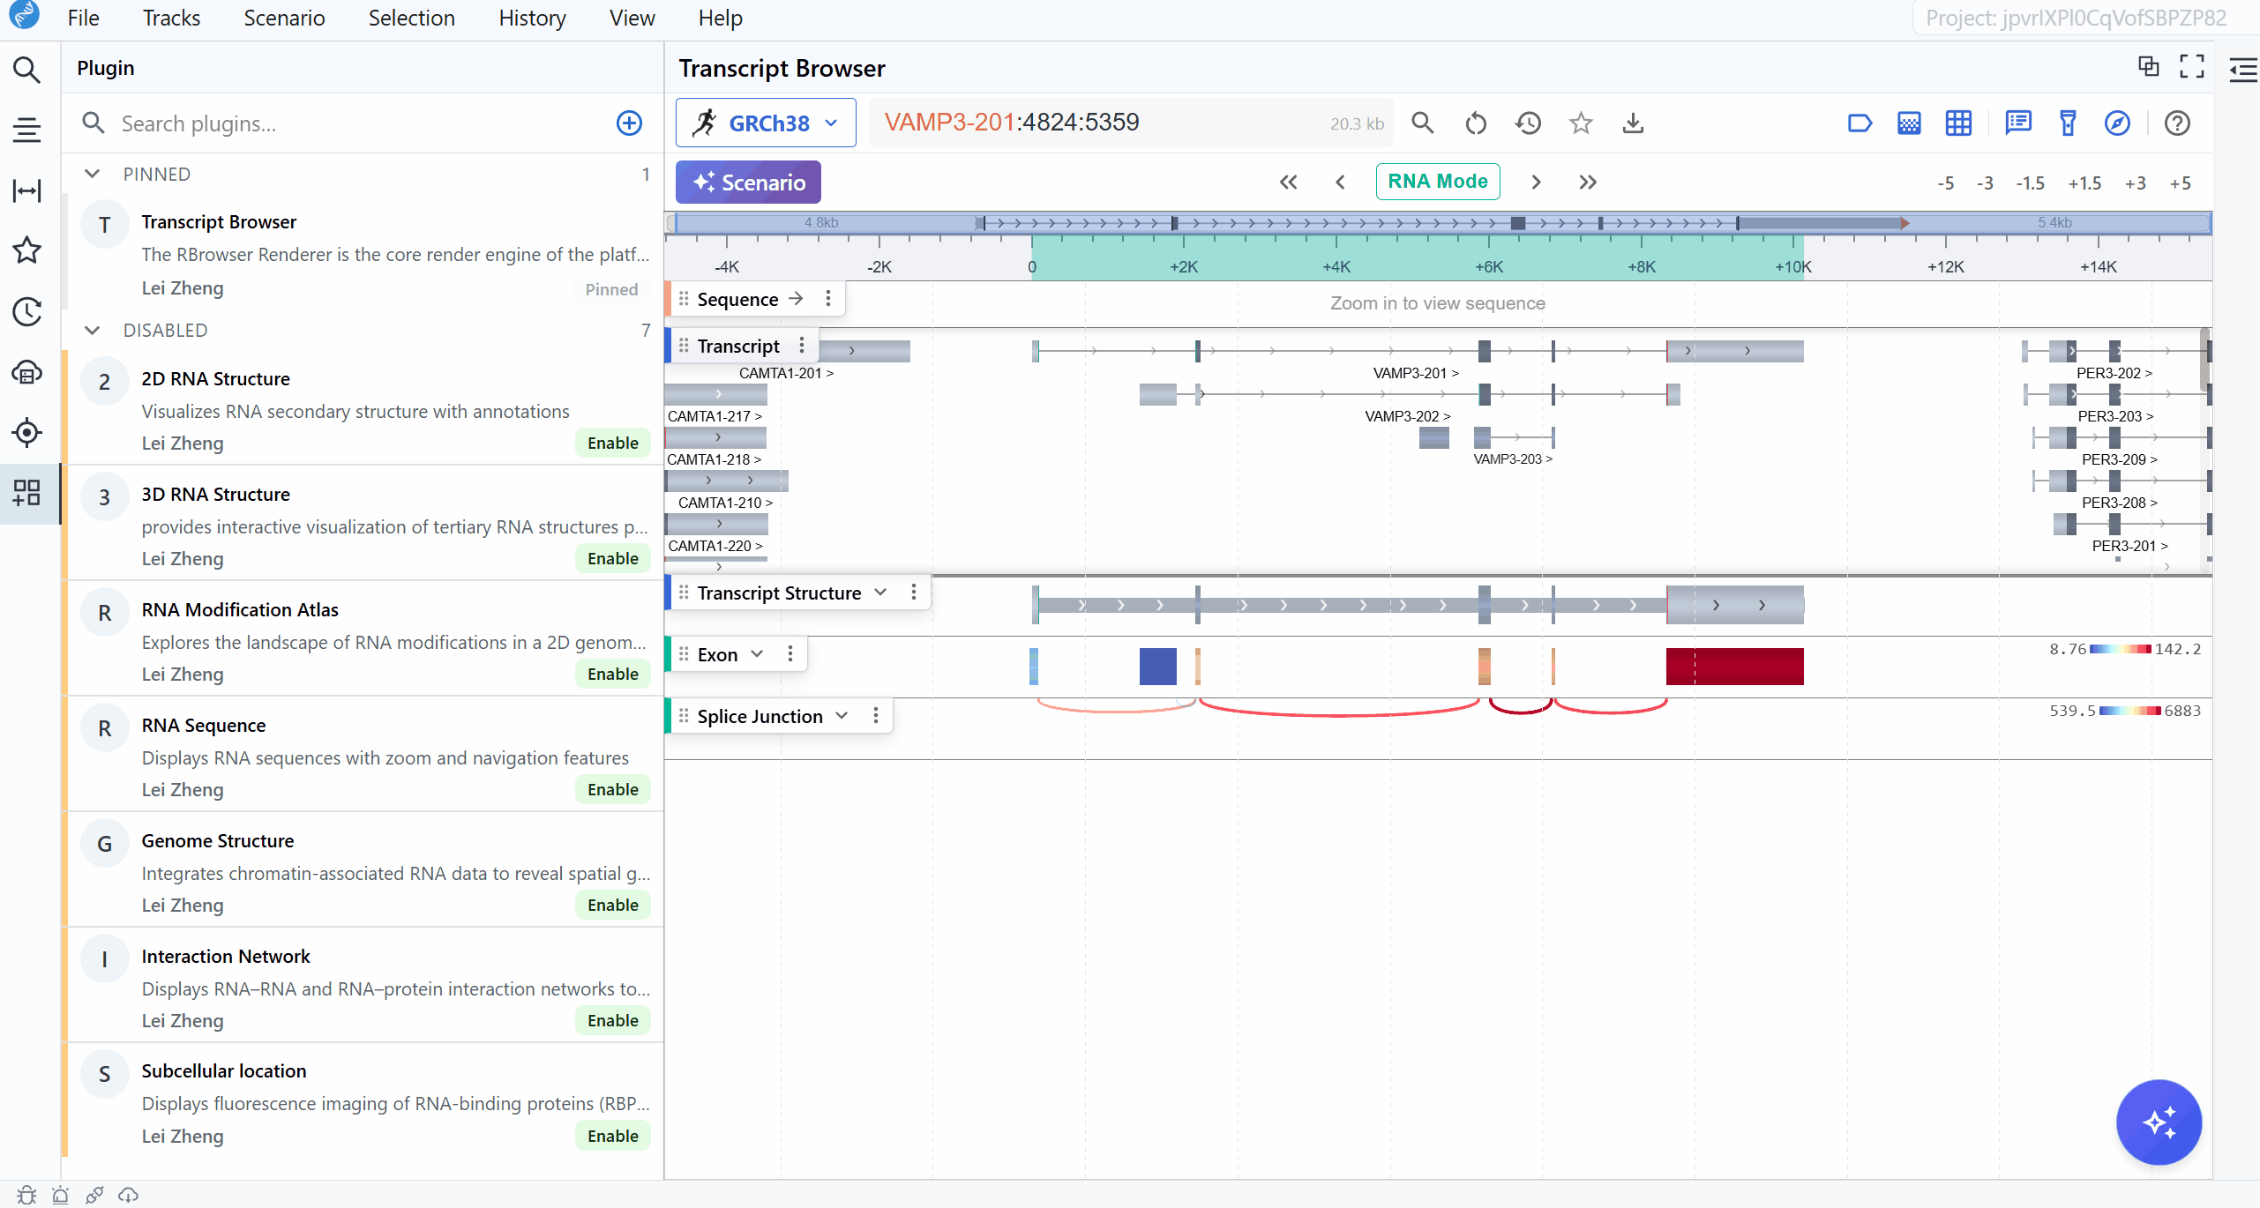2260x1208 pixels.
Task: Zoom out using -5 button
Action: coord(1945,183)
